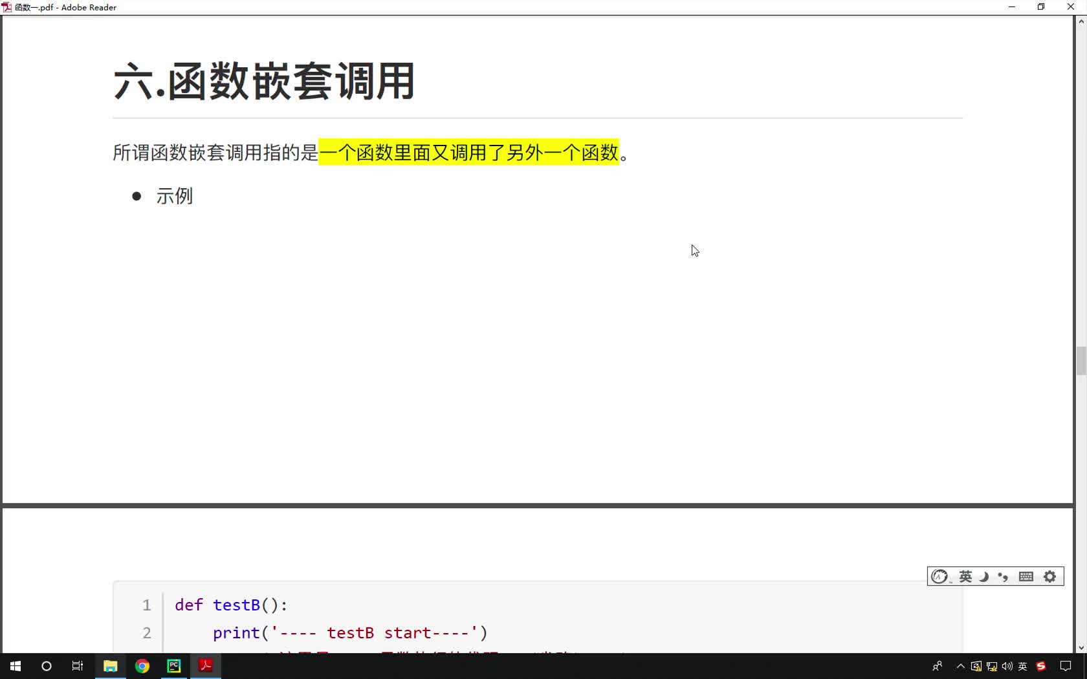
Task: Toggle the IME toolbar 英 language mode
Action: tap(965, 576)
